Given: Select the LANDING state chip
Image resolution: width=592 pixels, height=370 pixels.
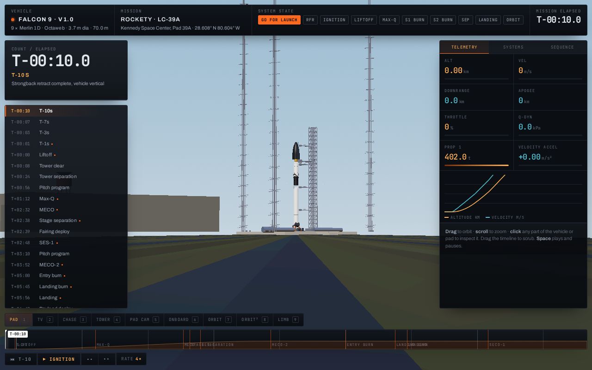Looking at the screenshot, I should tap(488, 20).
